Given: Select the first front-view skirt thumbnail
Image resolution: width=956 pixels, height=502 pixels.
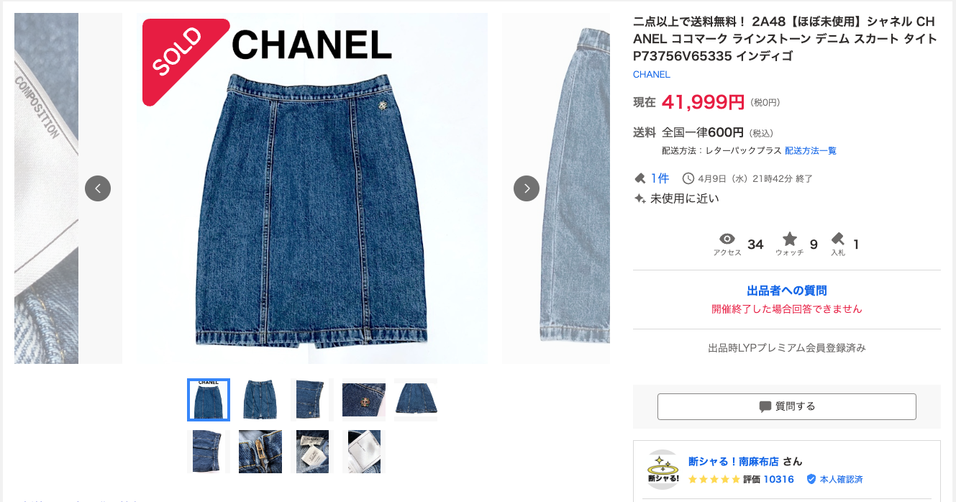Looking at the screenshot, I should click(209, 400).
